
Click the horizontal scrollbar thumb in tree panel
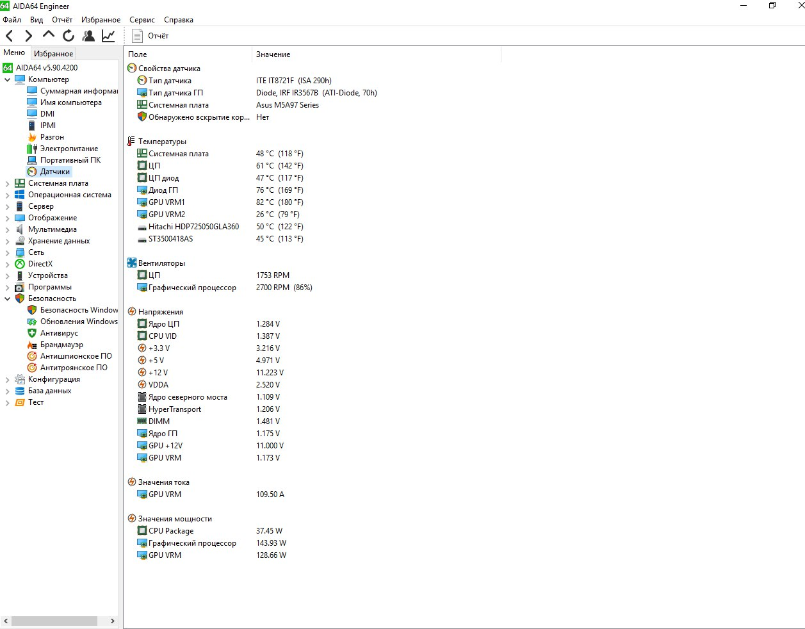pyautogui.click(x=54, y=621)
